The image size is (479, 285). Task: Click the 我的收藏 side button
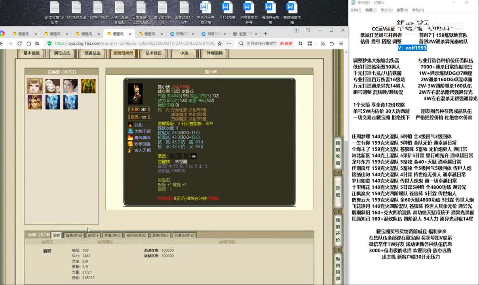(338, 153)
